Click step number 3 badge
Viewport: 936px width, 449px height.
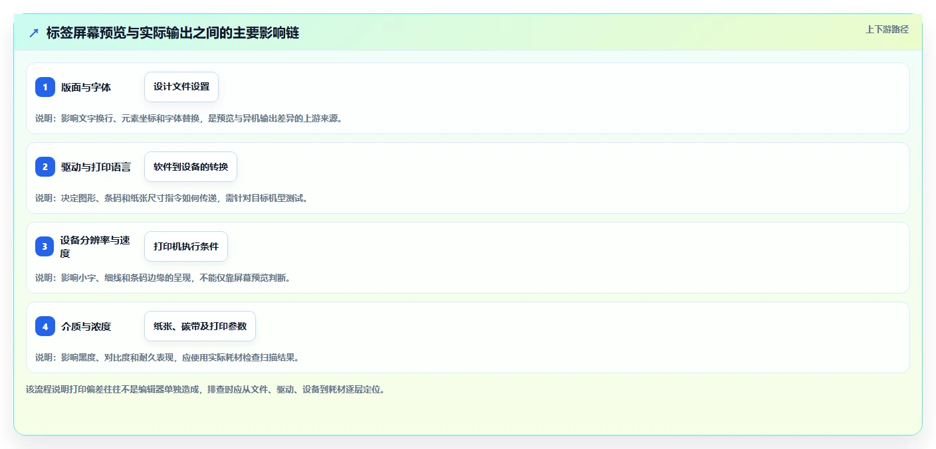pyautogui.click(x=45, y=246)
